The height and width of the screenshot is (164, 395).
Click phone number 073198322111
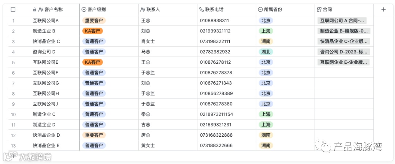tap(215, 42)
